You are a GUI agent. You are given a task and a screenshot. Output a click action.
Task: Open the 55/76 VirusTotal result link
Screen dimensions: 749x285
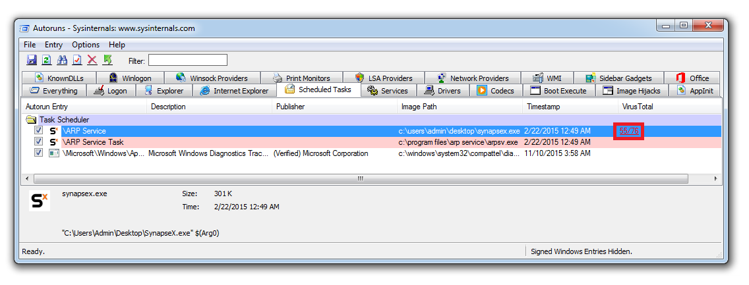coord(628,131)
